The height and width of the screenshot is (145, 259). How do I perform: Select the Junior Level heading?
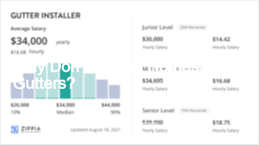(x=158, y=27)
